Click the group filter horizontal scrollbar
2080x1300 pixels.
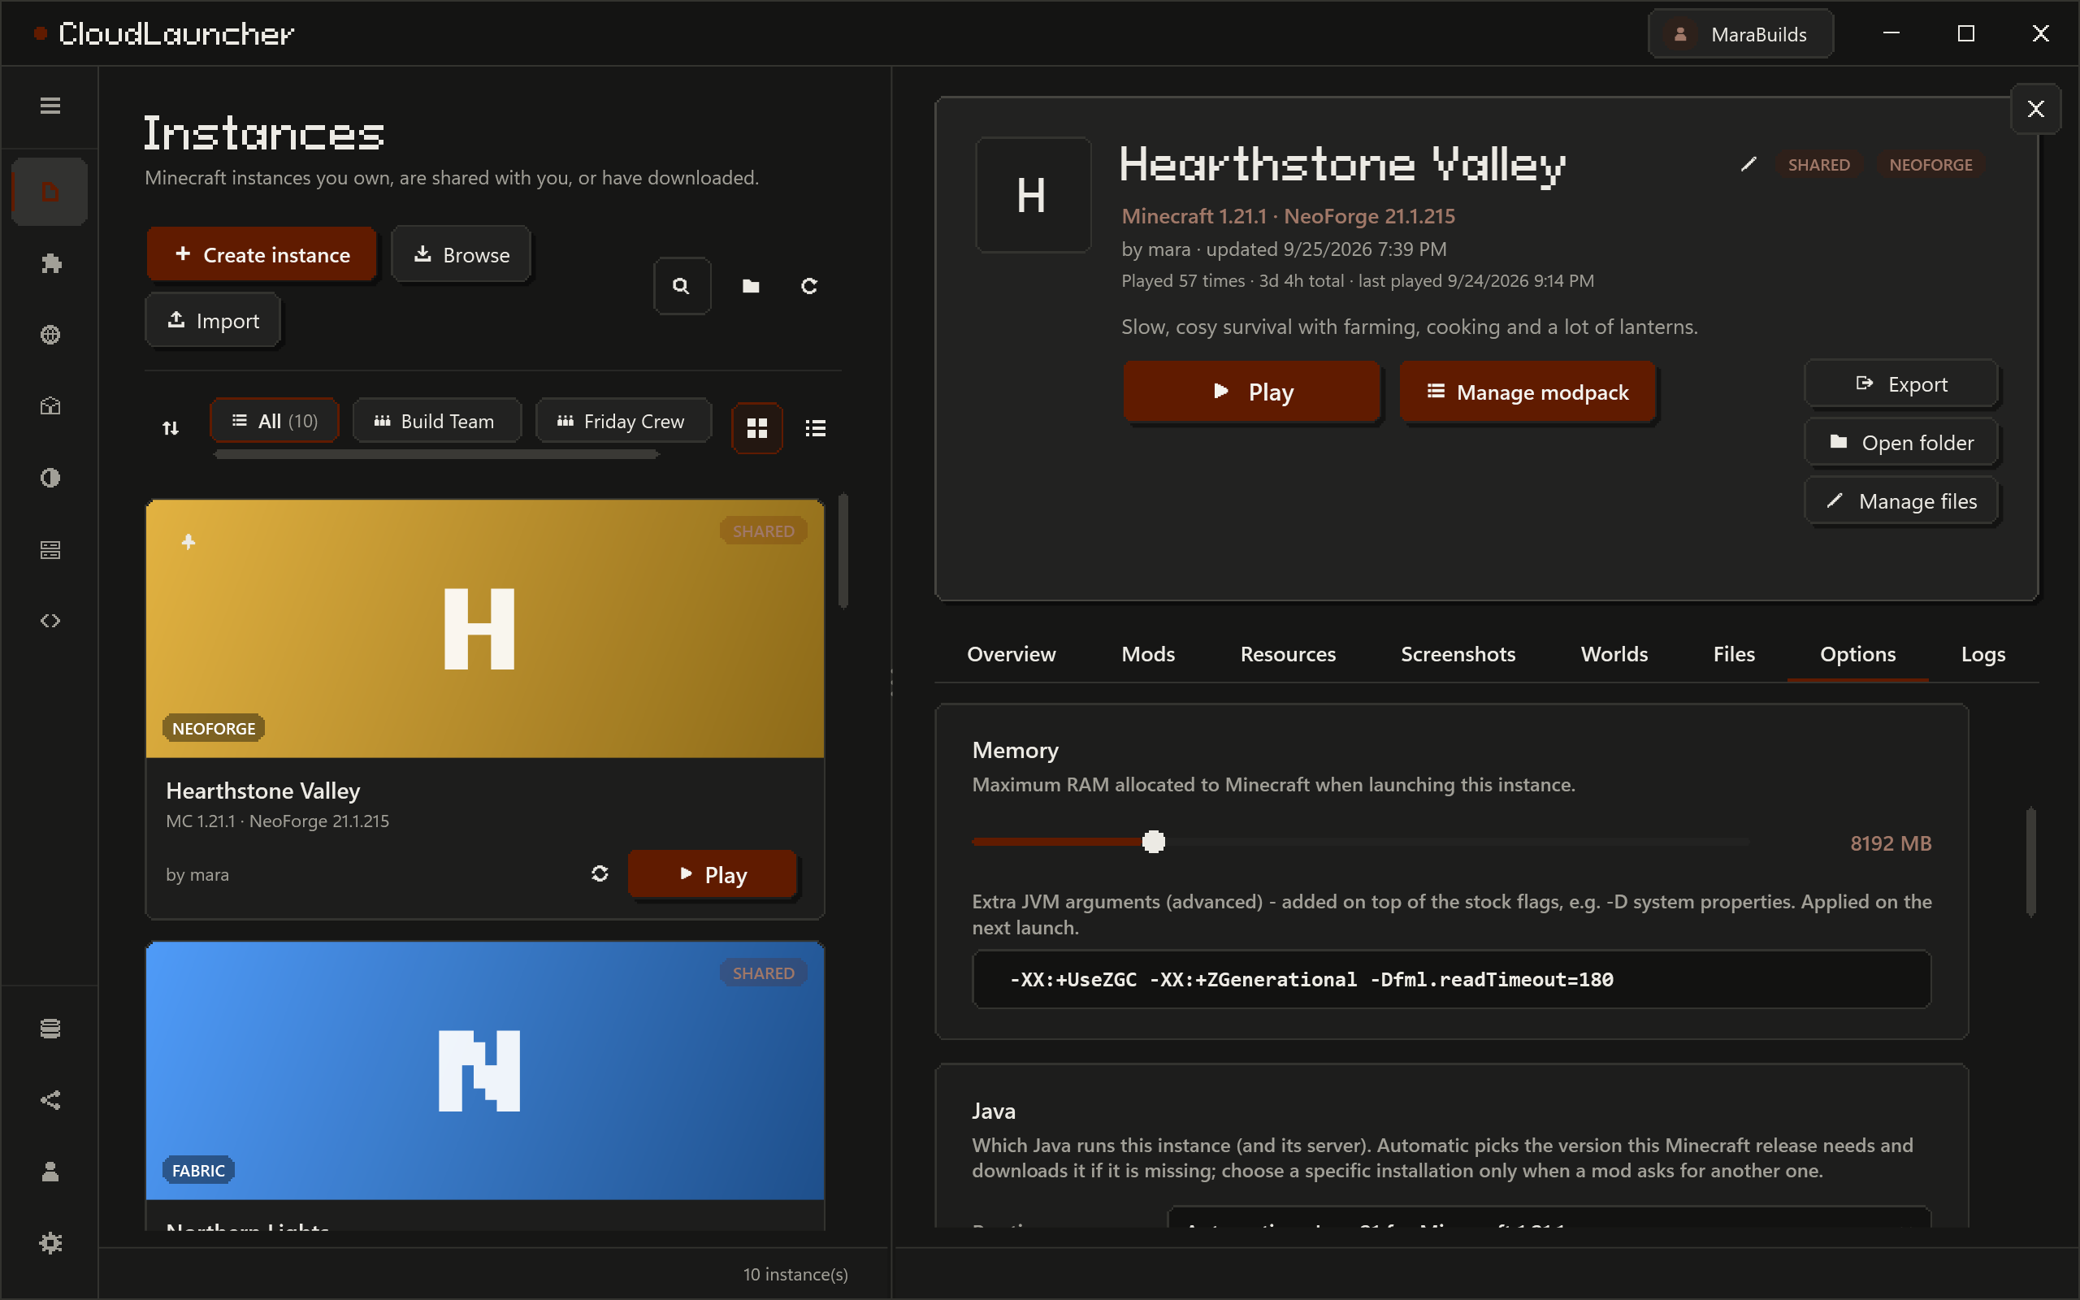[x=436, y=454]
